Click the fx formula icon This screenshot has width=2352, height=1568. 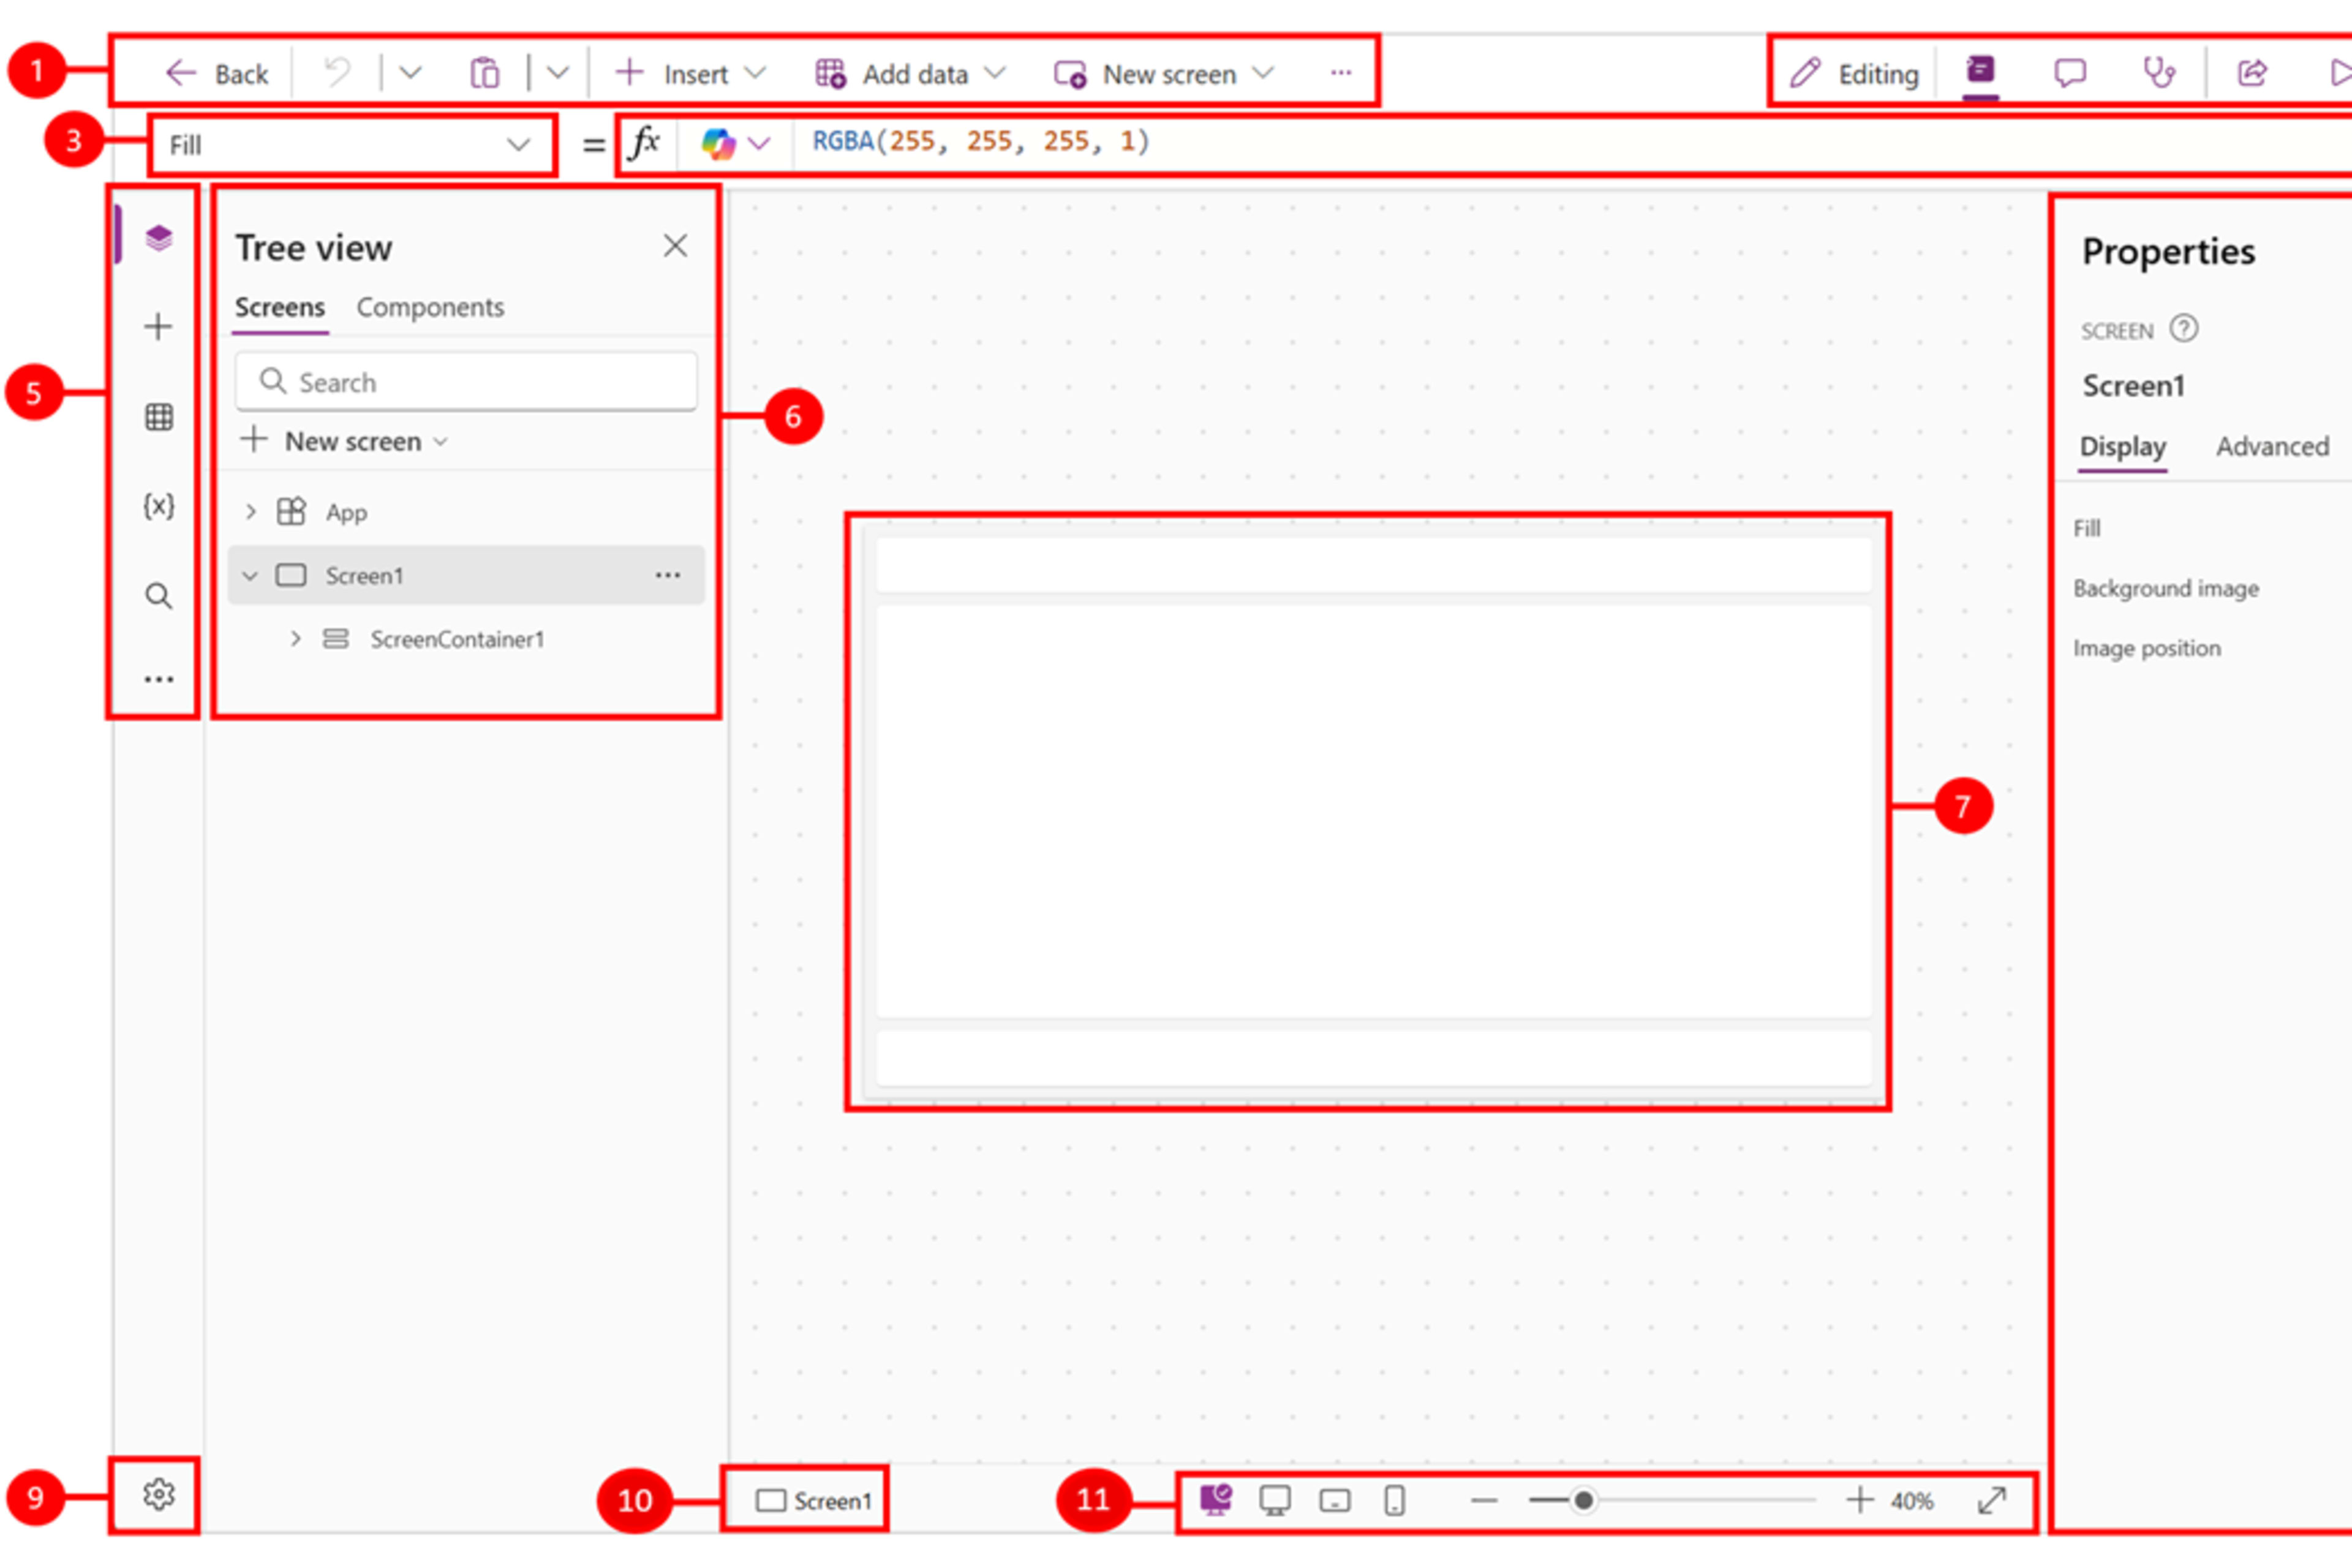tap(645, 143)
